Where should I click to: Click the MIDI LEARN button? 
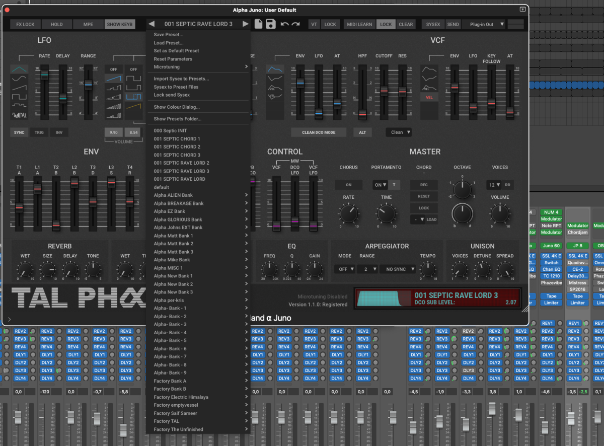(359, 24)
